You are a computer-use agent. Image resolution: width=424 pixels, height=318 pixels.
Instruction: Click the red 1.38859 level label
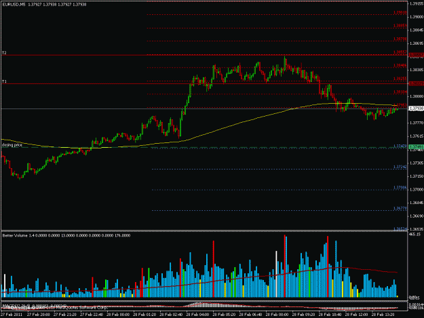400,26
